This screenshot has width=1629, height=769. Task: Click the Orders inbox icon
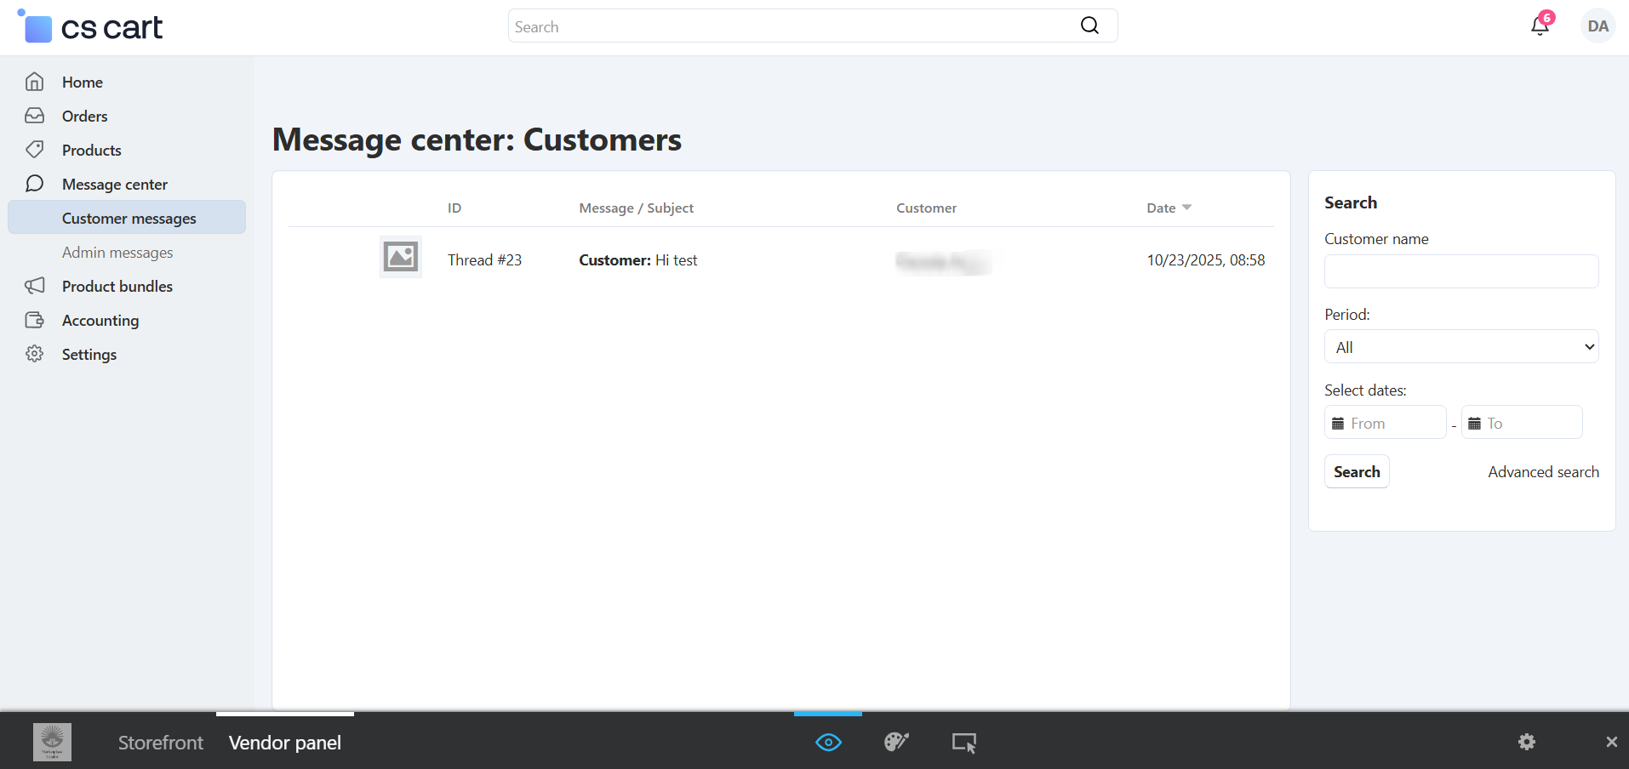click(x=35, y=117)
